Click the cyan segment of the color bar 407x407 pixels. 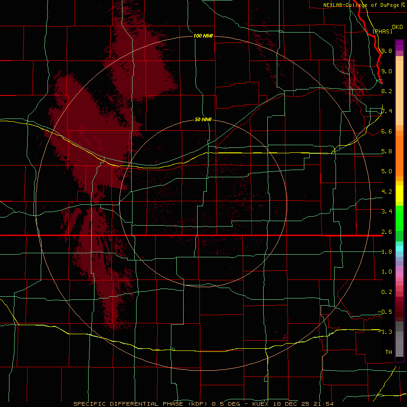pos(399,249)
